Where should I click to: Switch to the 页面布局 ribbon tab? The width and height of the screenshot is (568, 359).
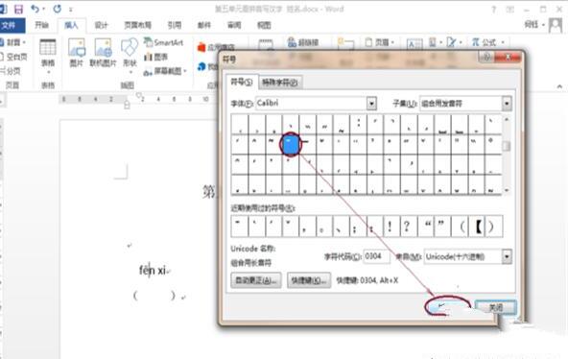point(137,25)
